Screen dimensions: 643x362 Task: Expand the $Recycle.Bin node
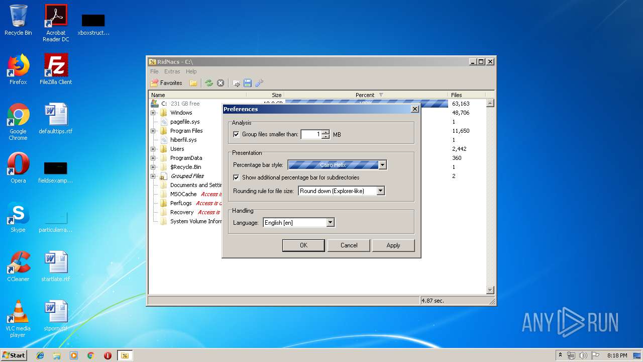153,167
